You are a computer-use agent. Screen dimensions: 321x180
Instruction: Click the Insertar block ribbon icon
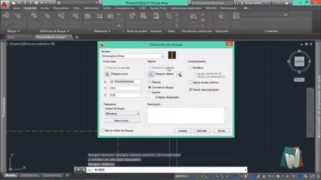click(6, 16)
